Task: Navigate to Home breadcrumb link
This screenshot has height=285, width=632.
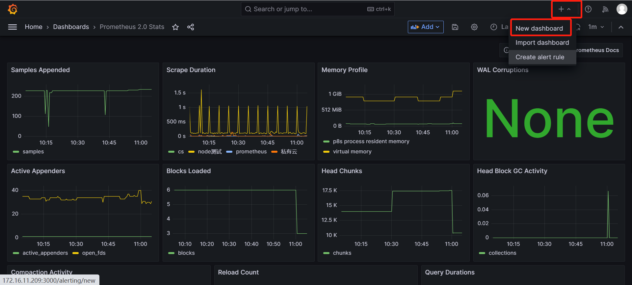Action: coord(34,27)
